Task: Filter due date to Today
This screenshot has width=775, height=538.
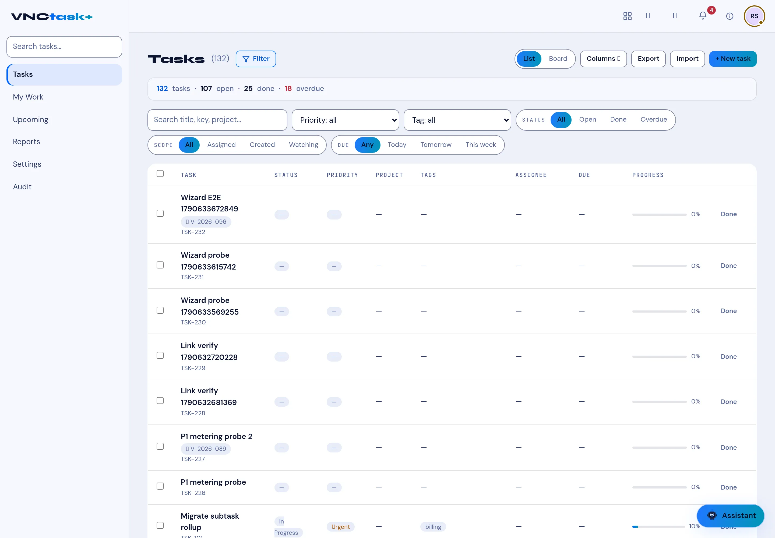Action: click(x=397, y=145)
